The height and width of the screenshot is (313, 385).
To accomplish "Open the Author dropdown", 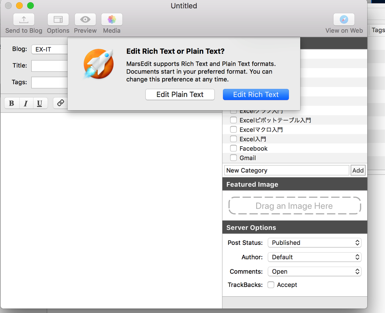I will (x=315, y=257).
